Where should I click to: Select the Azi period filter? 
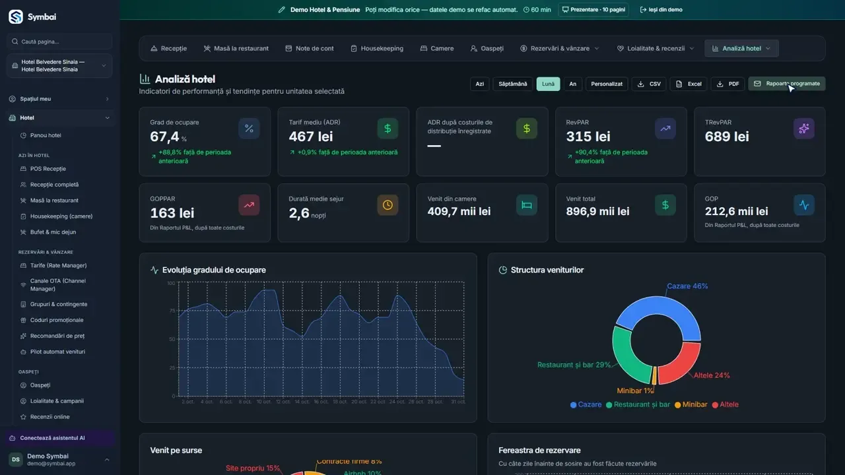480,84
